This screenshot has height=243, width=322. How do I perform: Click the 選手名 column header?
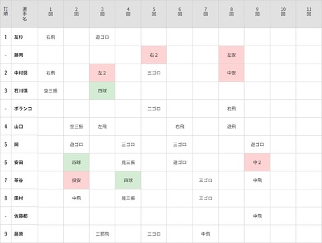tap(25, 14)
